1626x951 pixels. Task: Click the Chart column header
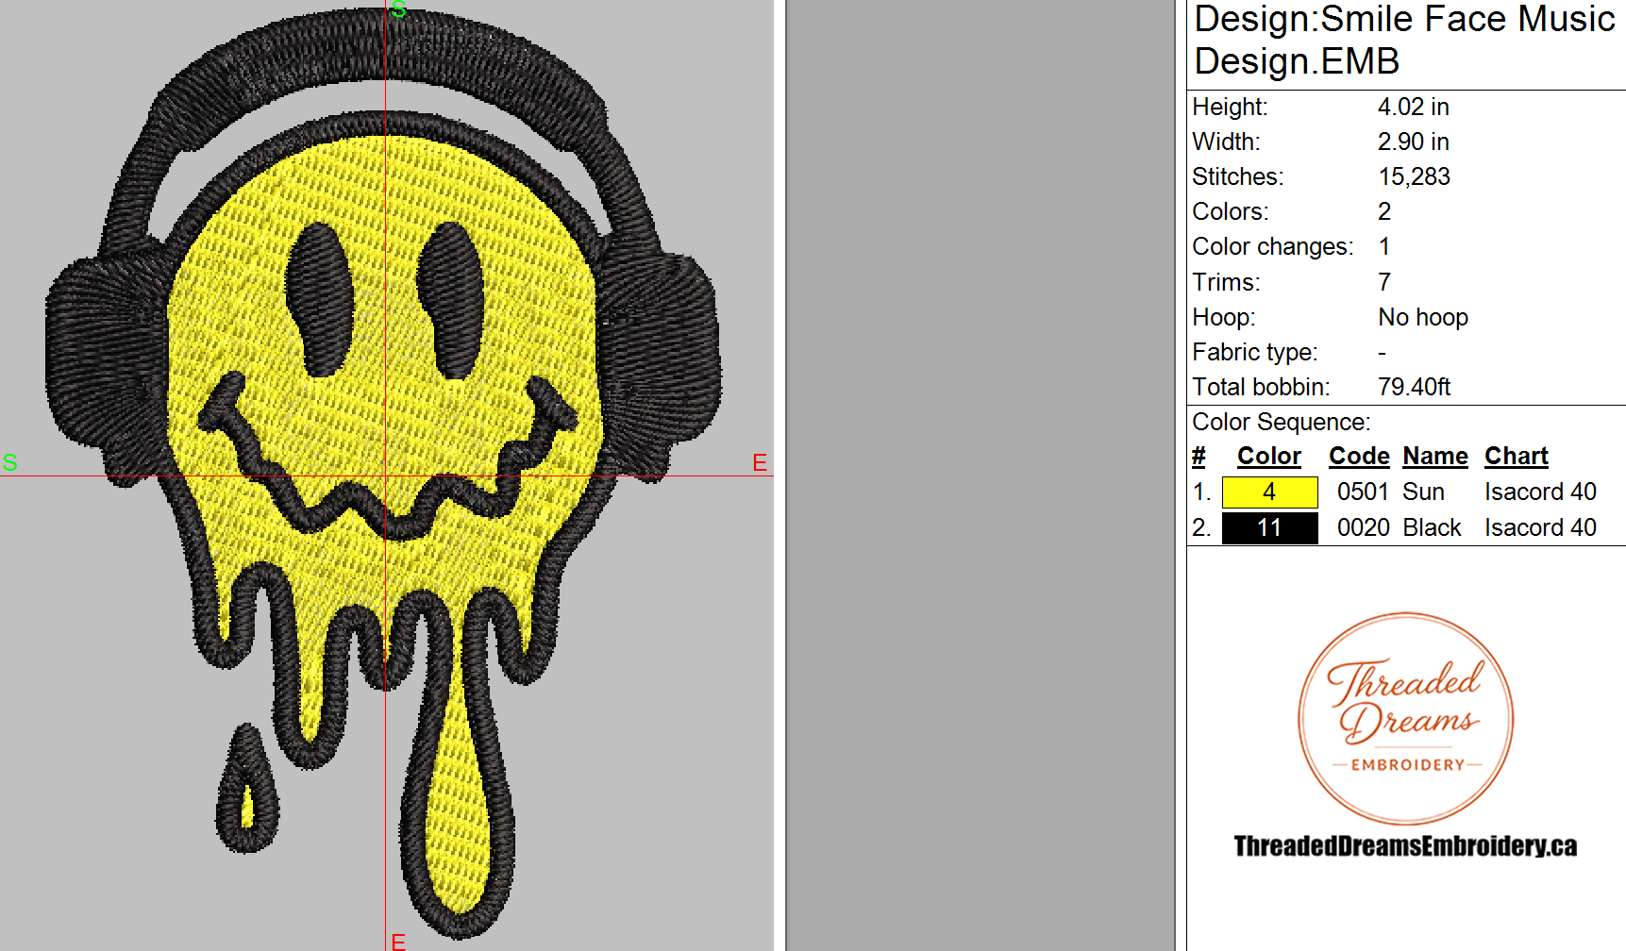[x=1517, y=457]
